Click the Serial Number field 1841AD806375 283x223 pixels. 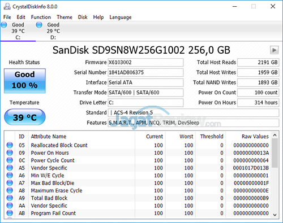(x=145, y=72)
